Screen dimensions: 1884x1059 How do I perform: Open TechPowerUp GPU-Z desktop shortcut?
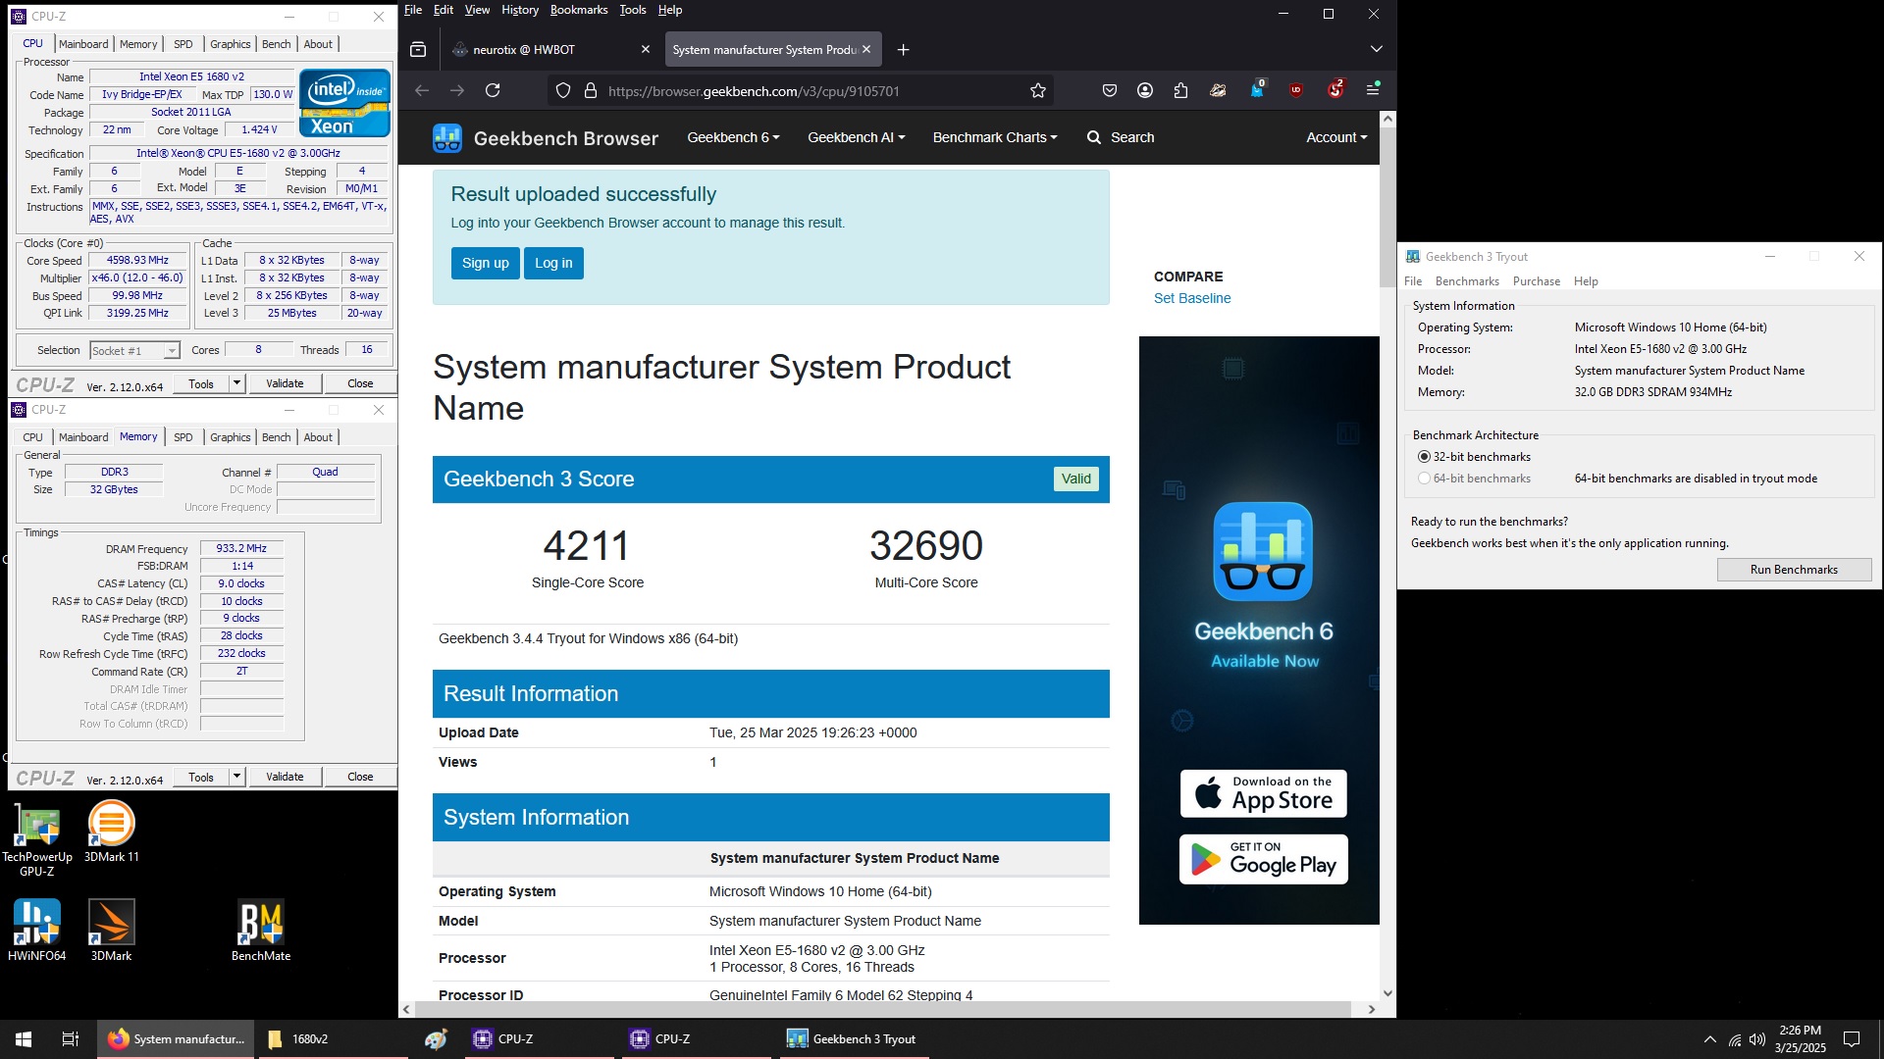click(37, 838)
